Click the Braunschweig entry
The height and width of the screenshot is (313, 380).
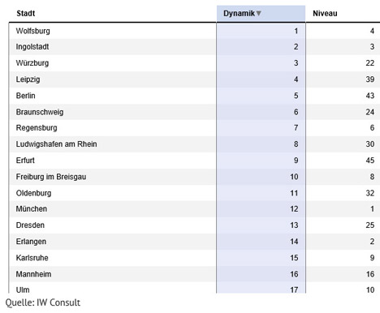[x=40, y=112]
